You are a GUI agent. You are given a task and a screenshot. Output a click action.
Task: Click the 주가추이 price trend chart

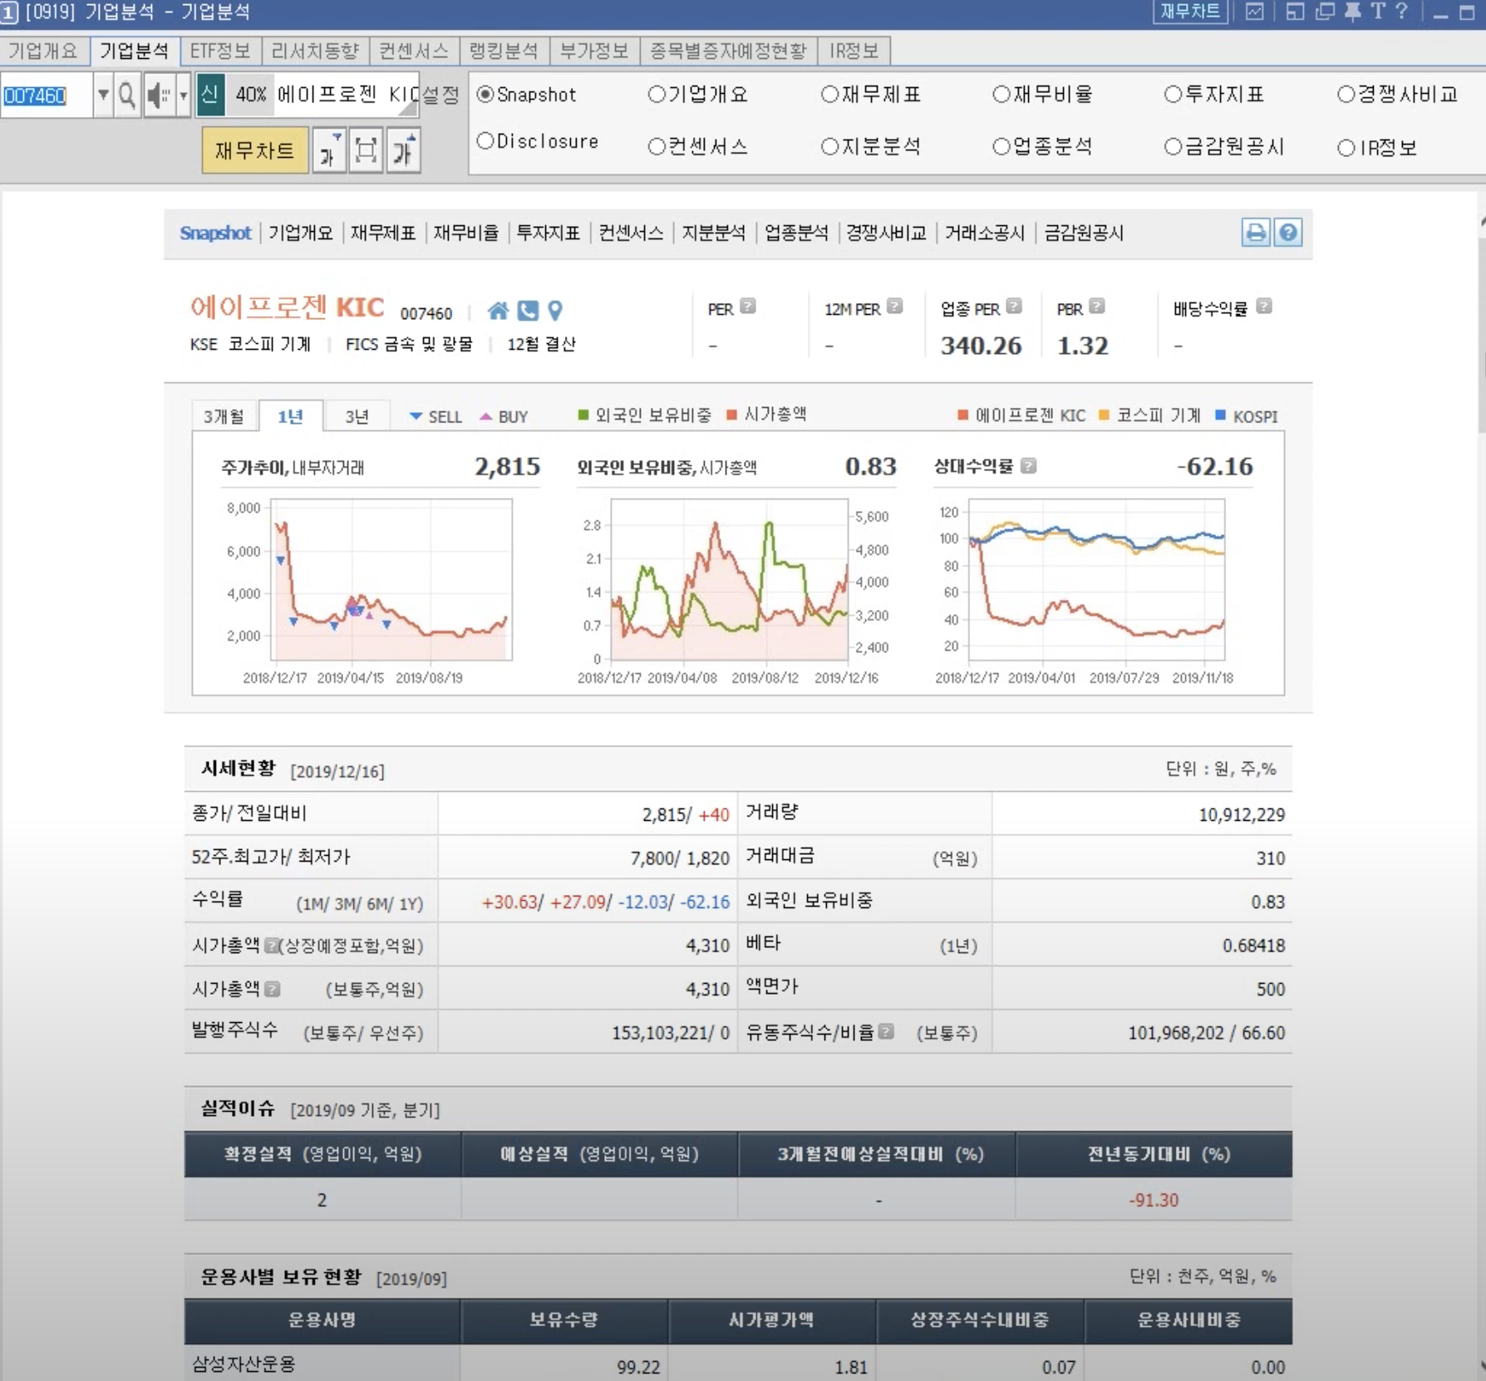pos(391,580)
